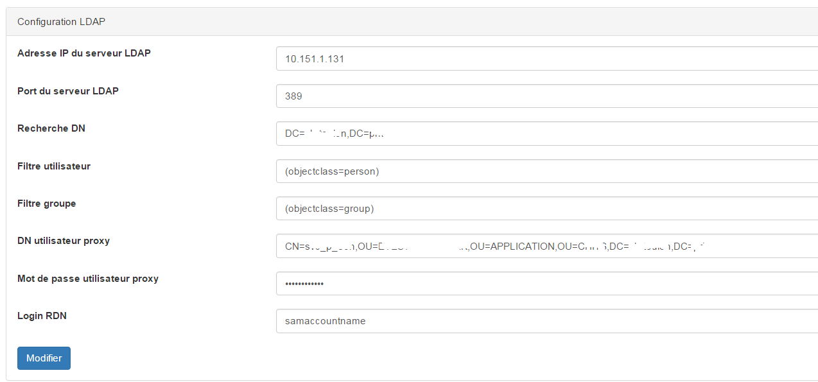818x382 pixels.
Task: Click the 'Filtre utilisateur' label
Action: coord(54,166)
